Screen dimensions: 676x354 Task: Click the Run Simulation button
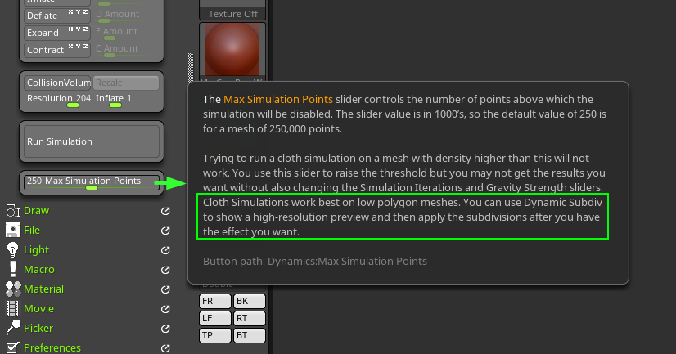[92, 141]
